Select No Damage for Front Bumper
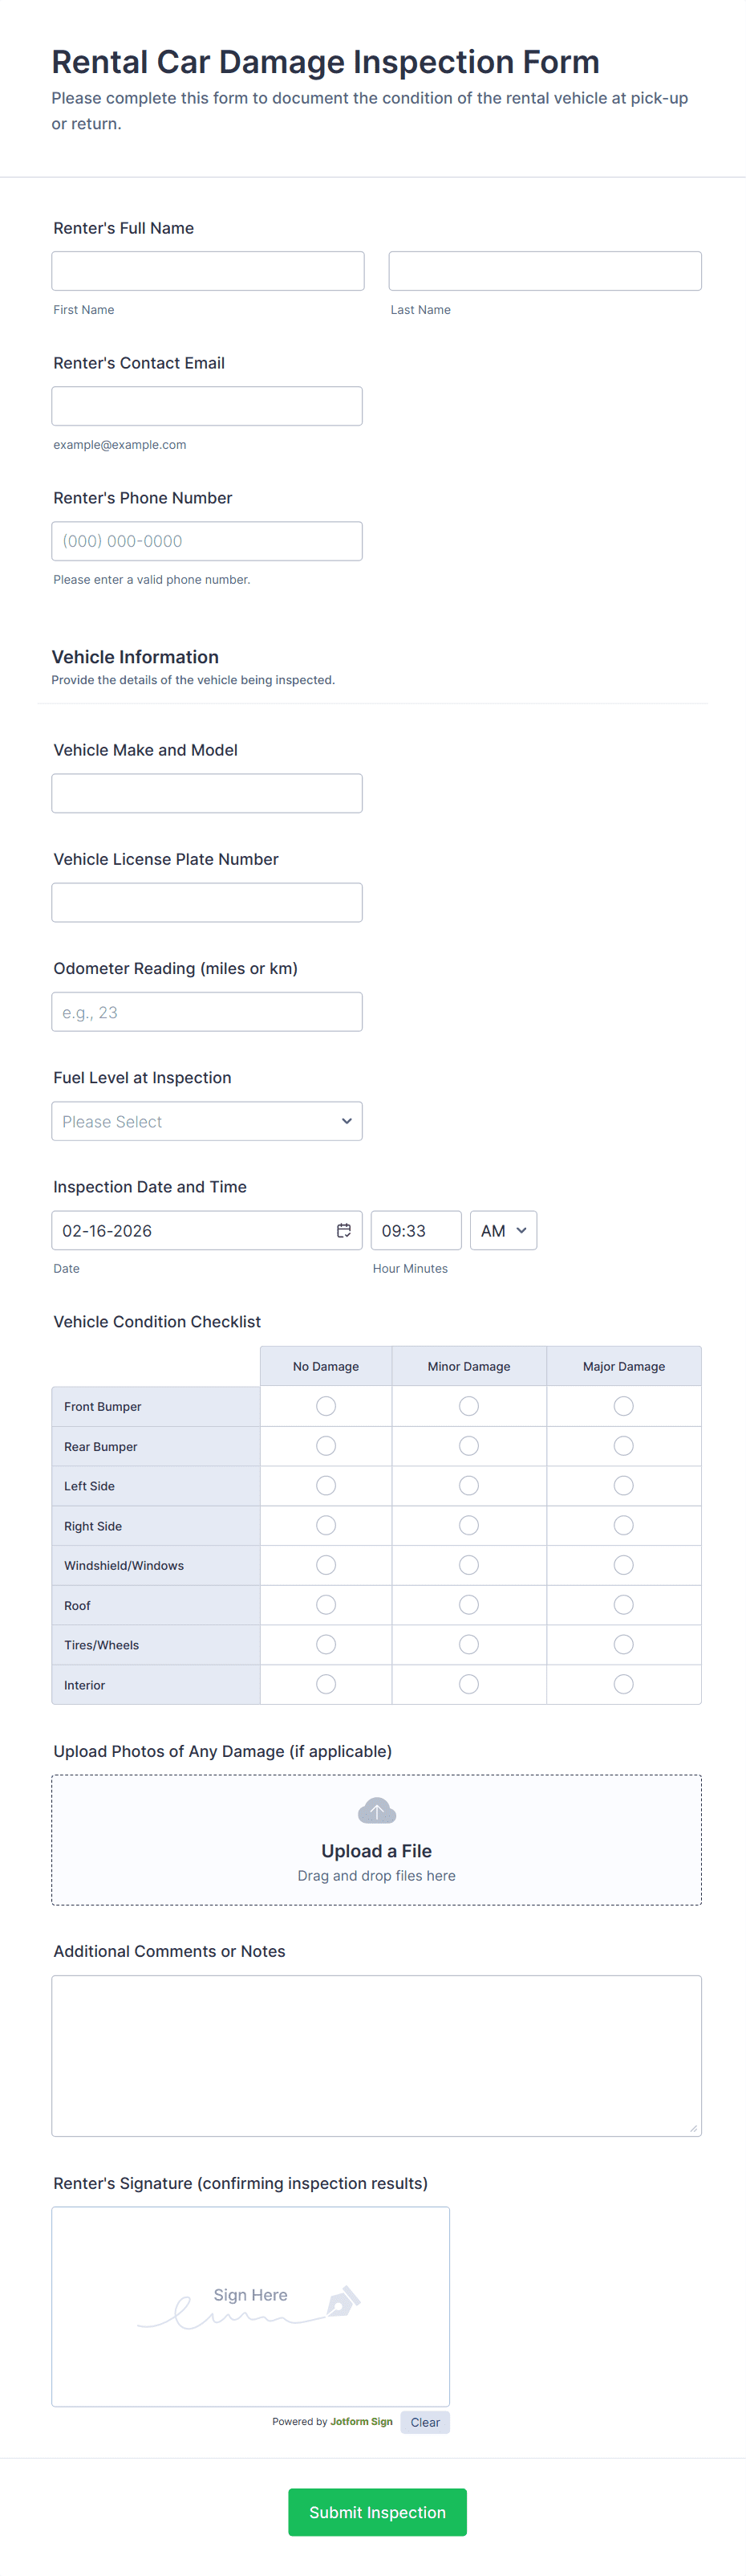746x2576 pixels. tap(326, 1406)
